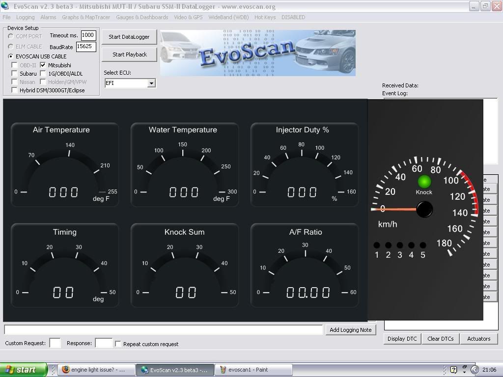Click the Start Playback button

(130, 54)
